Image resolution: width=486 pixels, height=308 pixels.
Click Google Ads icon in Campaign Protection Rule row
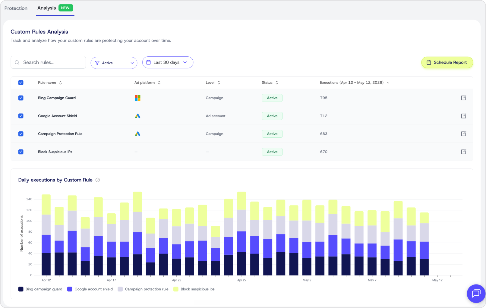coord(137,134)
